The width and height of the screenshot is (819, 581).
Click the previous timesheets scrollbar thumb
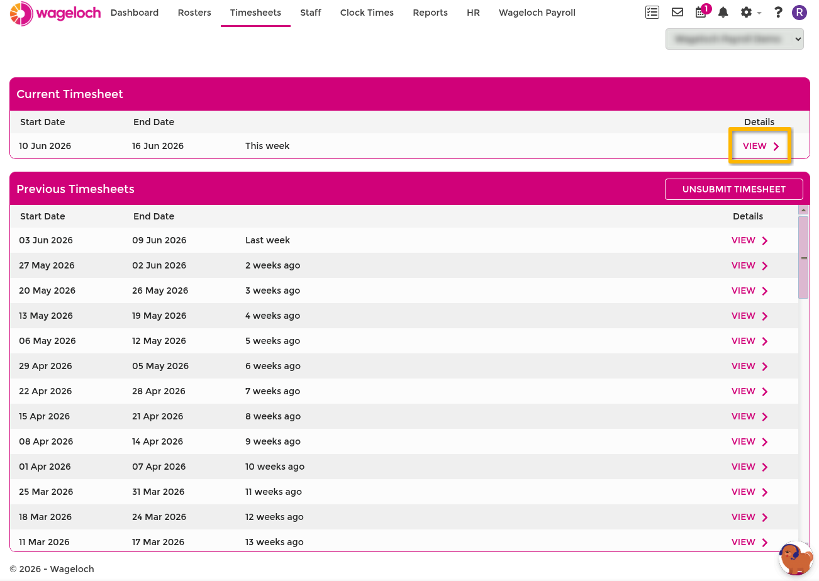(803, 258)
